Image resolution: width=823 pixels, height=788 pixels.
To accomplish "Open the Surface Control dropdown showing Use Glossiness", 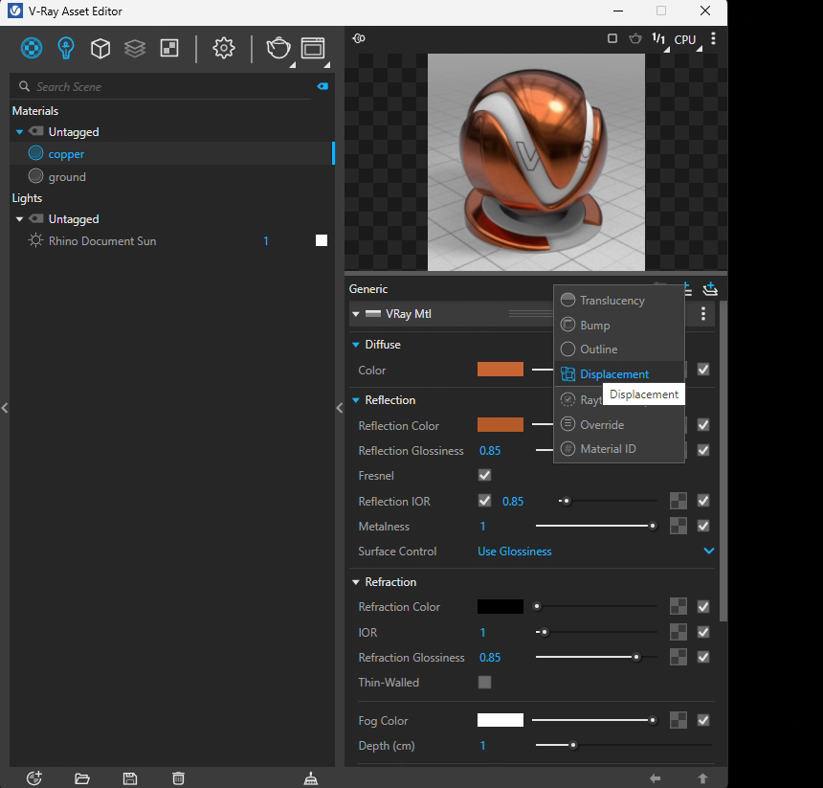I will [596, 552].
